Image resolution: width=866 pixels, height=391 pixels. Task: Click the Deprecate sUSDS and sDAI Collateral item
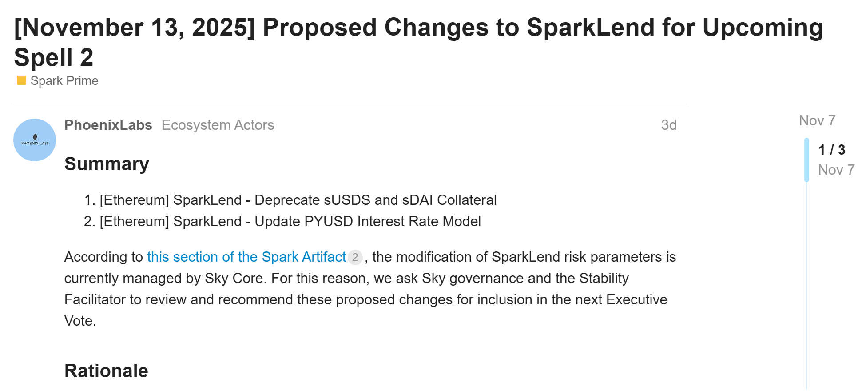click(x=298, y=200)
